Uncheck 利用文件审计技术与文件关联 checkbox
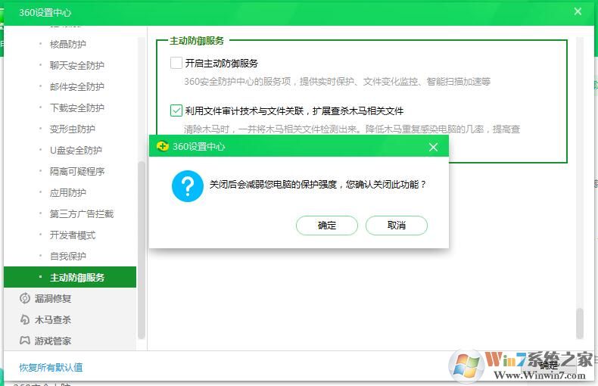598x386 pixels. click(176, 111)
